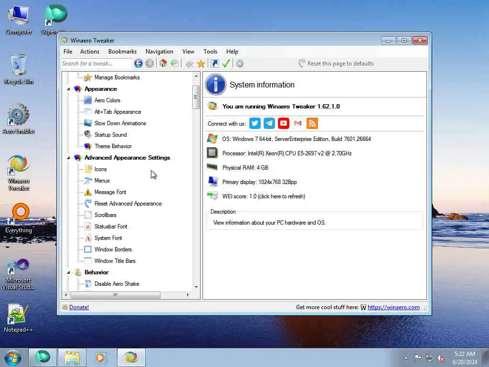Open the media player taskbar icon

(x=101, y=357)
